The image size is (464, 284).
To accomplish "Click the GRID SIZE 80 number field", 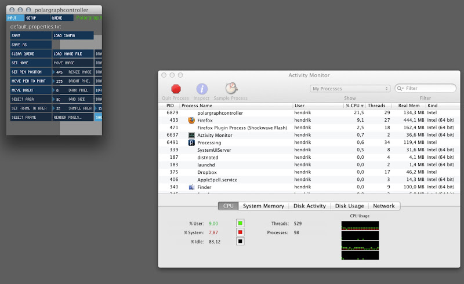I will click(73, 99).
